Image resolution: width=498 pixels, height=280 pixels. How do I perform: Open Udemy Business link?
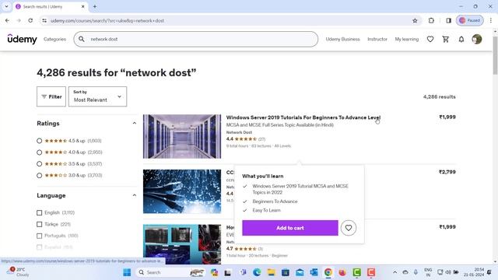(x=342, y=39)
